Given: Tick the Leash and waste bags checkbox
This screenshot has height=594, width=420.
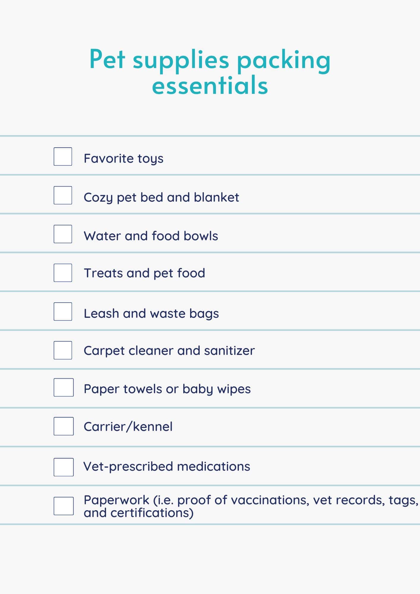Looking at the screenshot, I should (63, 311).
